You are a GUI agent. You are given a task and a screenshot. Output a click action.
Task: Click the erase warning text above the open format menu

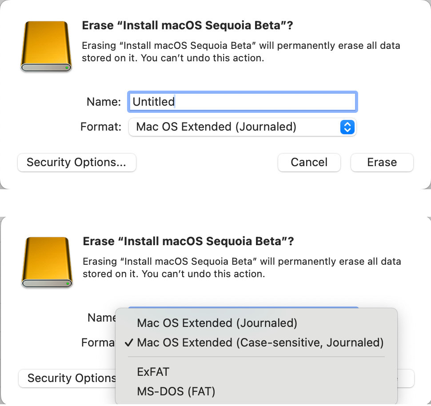tap(242, 267)
